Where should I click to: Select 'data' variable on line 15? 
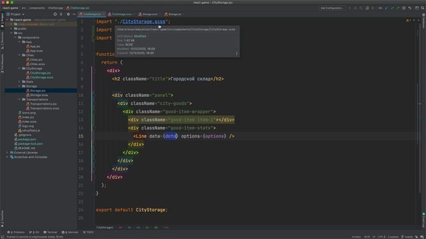tap(170, 136)
